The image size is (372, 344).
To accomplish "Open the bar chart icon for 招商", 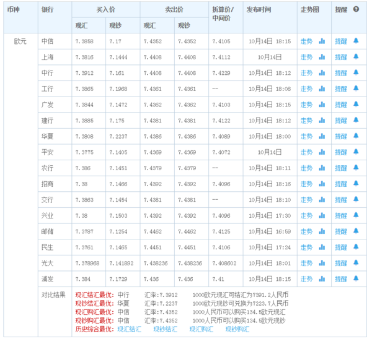I will [x=322, y=184].
